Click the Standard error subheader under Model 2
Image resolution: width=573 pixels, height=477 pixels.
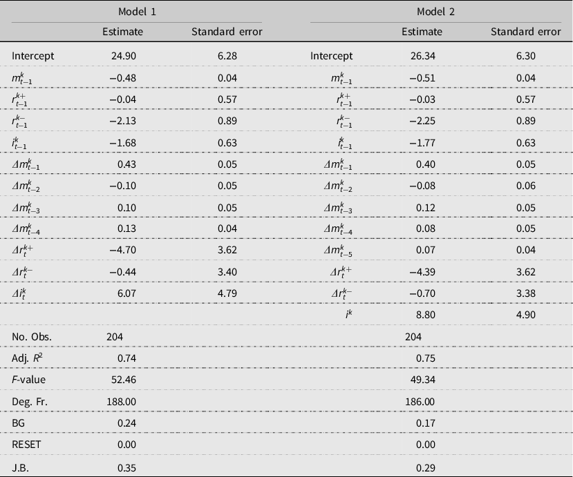[x=525, y=32]
